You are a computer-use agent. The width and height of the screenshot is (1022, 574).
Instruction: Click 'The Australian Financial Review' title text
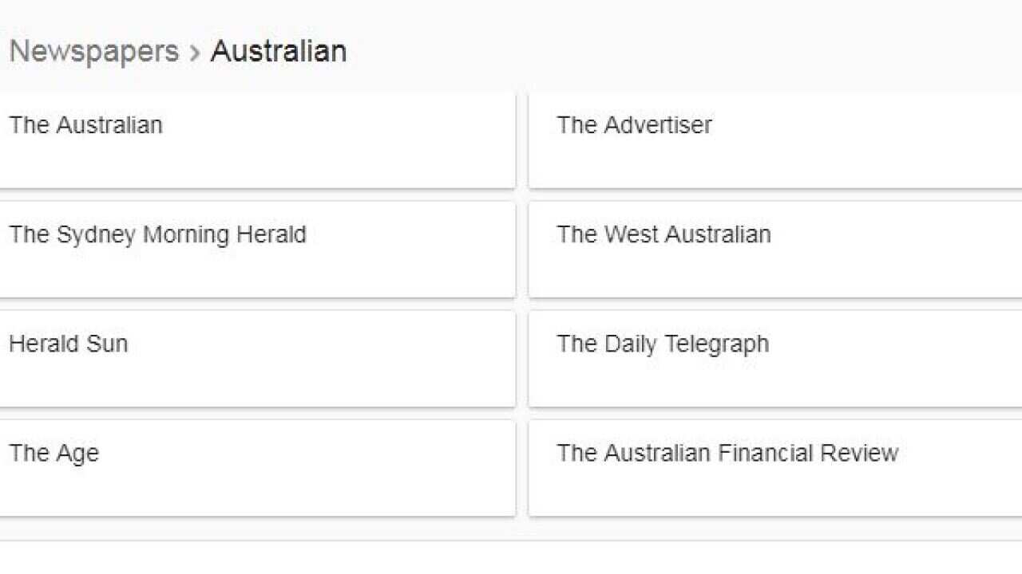(x=727, y=454)
